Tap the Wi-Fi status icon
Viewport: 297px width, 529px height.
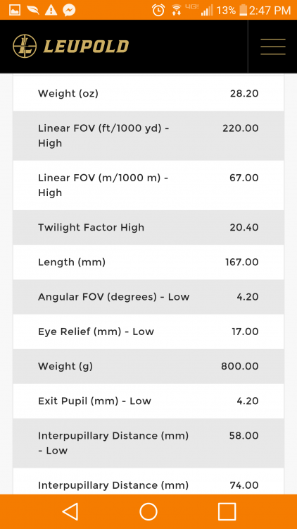[176, 10]
